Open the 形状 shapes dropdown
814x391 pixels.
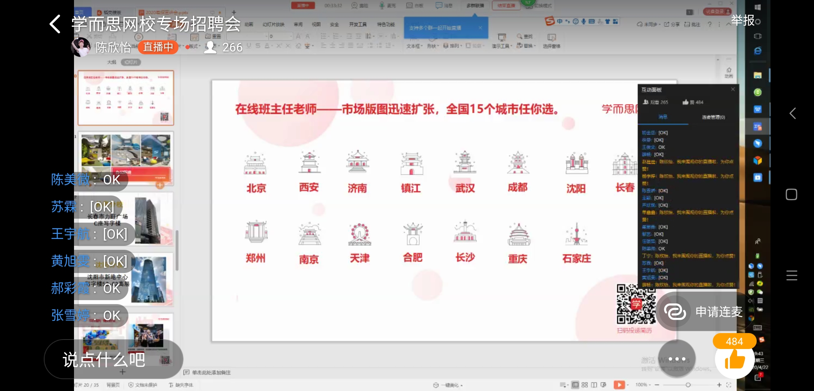click(433, 46)
